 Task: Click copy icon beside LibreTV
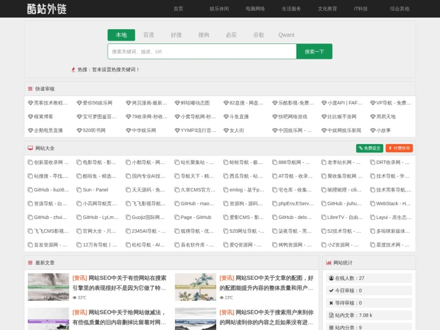[x=323, y=217]
